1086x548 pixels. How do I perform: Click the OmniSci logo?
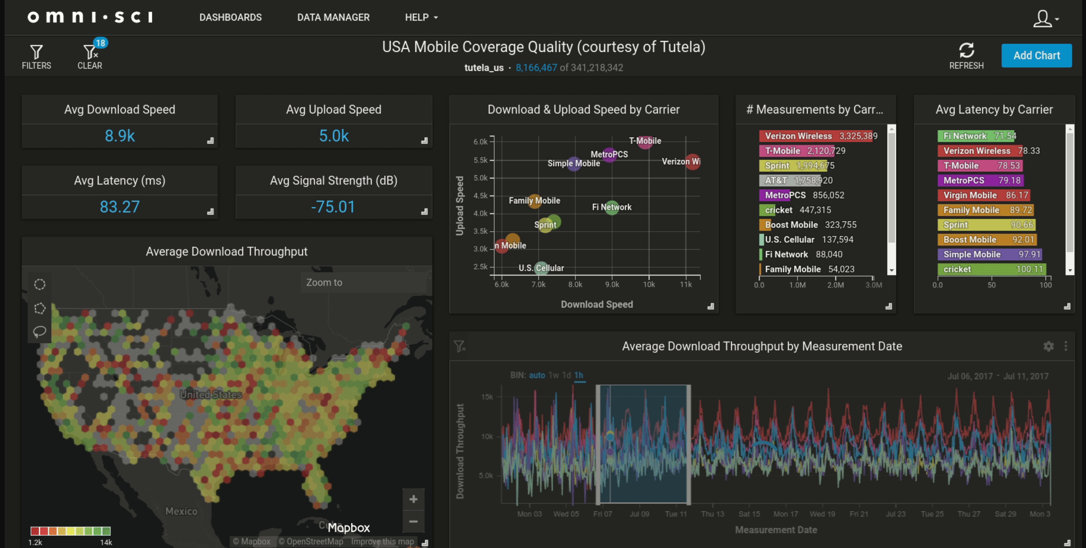click(90, 17)
